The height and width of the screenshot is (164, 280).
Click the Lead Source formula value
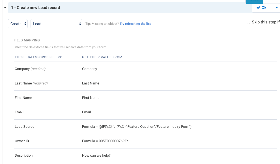click(x=137, y=127)
